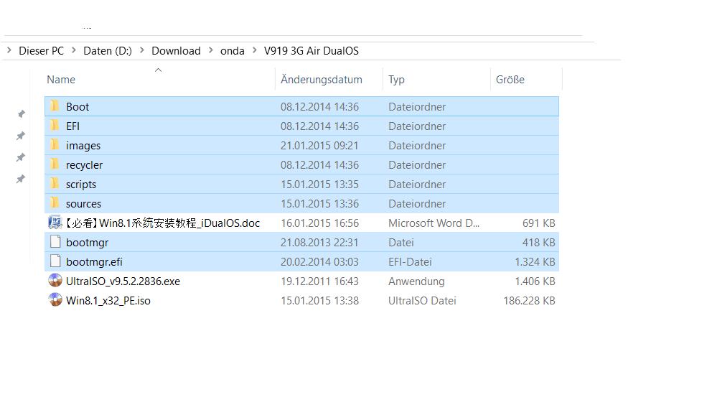This screenshot has height=410, width=712.
Task: Click date 16.01.2015 16:56 of the doc
Action: [319, 223]
